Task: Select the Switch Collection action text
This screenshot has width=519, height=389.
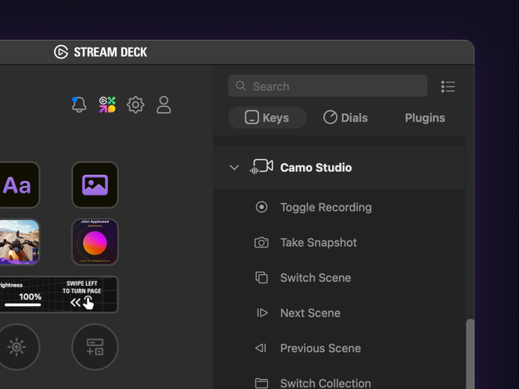Action: 325,383
